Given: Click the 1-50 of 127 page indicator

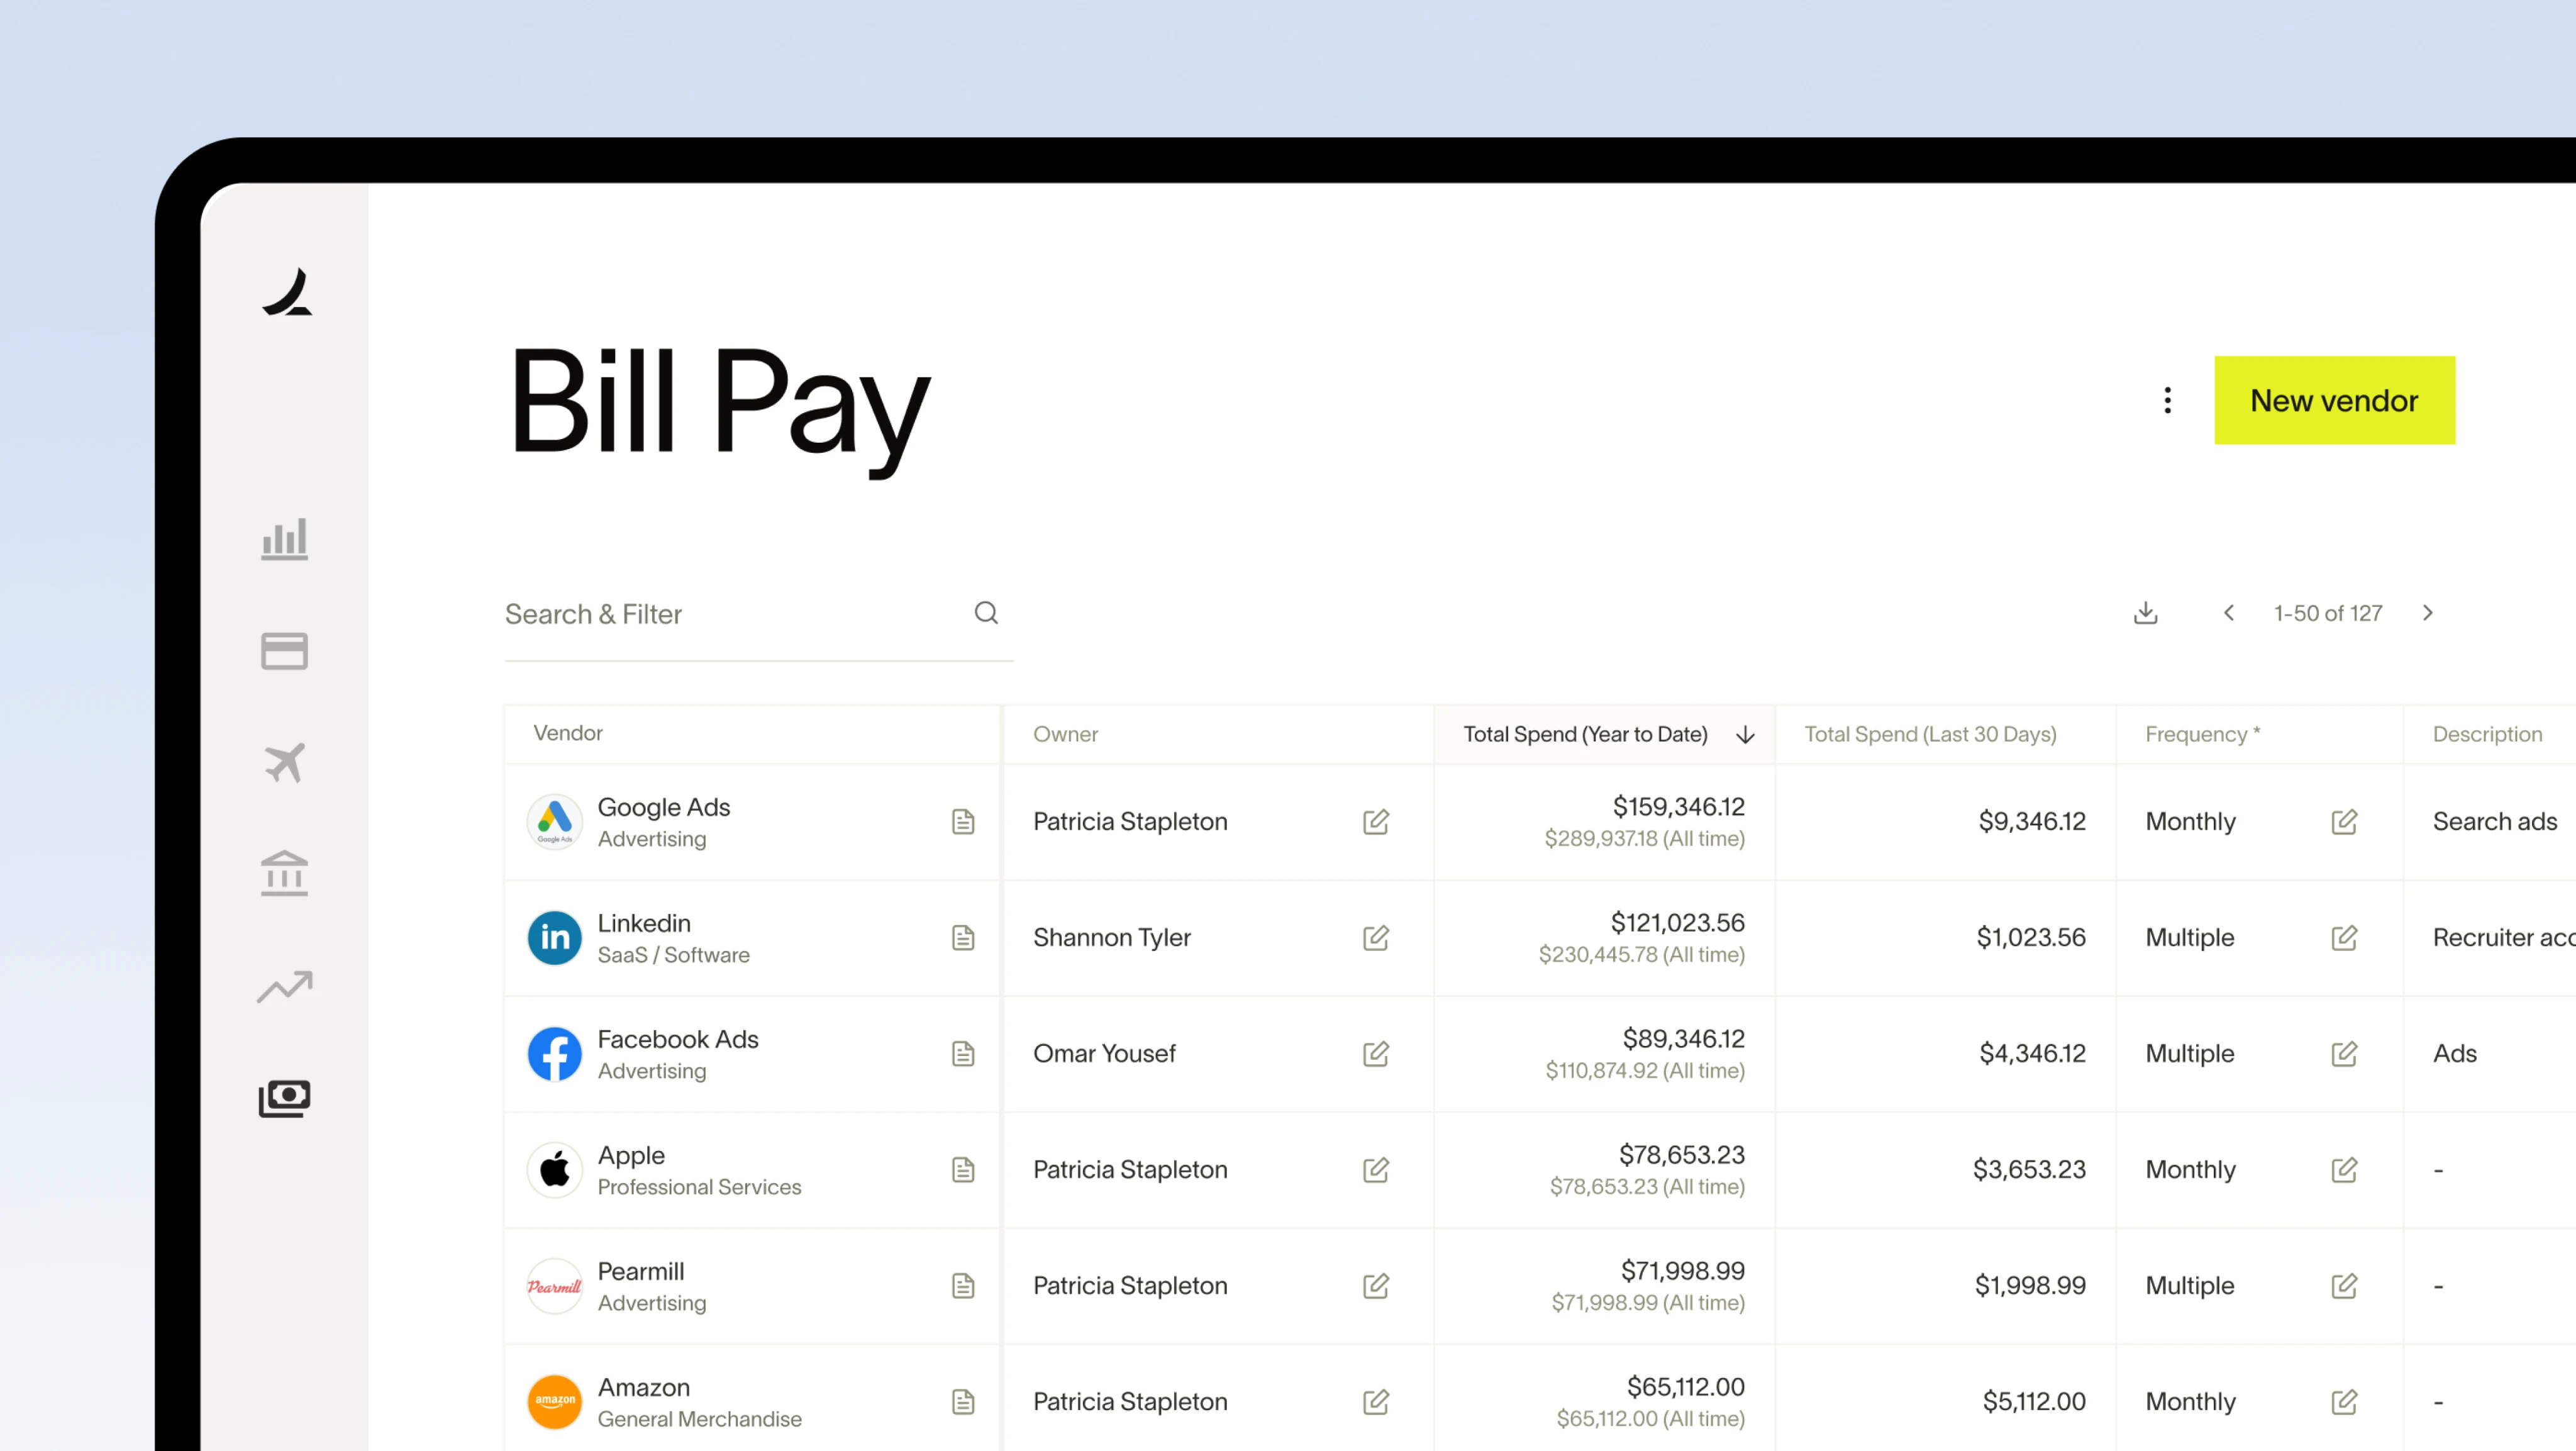Looking at the screenshot, I should pos(2328,613).
